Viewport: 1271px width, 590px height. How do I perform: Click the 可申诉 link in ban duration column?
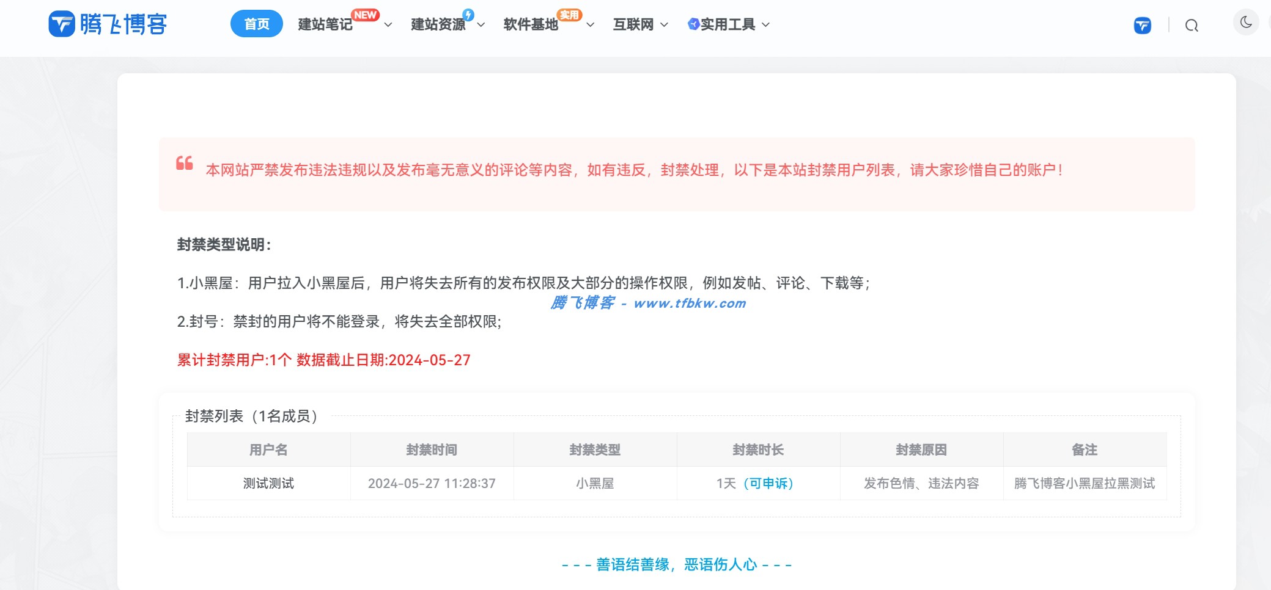tap(769, 483)
